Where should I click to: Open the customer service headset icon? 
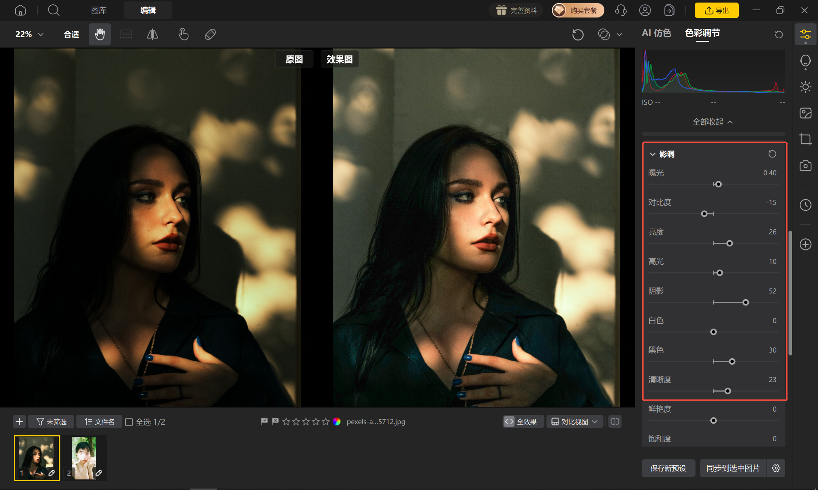tap(621, 10)
